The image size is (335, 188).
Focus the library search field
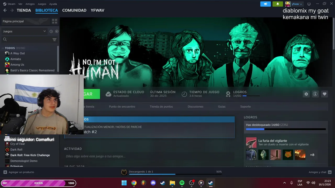(26, 39)
